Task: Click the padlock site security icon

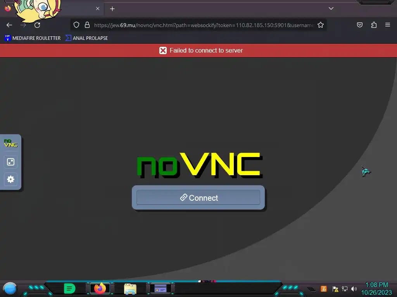Action: click(x=87, y=25)
